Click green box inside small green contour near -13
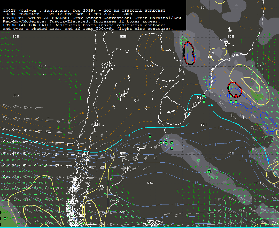 [210, 172]
